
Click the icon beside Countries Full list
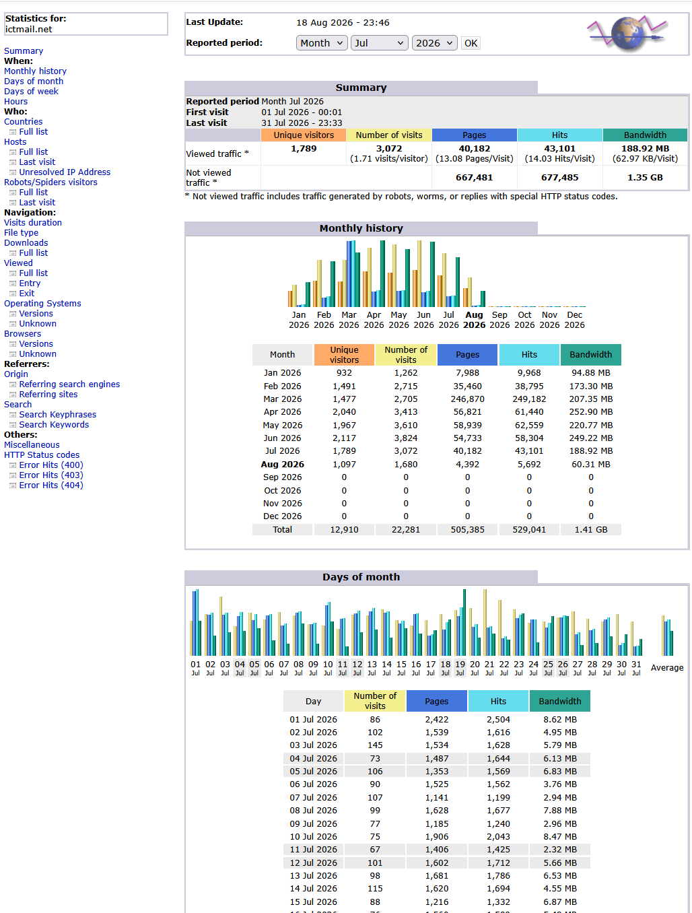[13, 132]
